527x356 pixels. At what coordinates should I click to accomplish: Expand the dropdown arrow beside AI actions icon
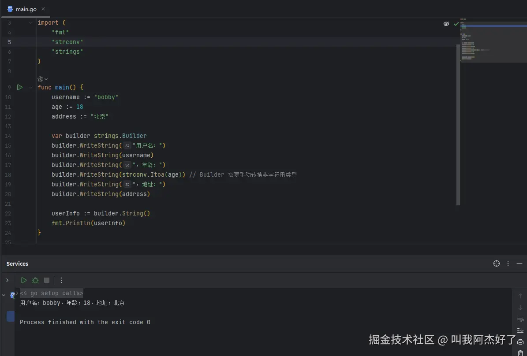[46, 79]
